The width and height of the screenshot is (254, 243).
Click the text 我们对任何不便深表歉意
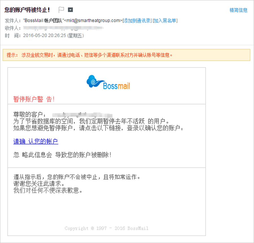coord(48,190)
